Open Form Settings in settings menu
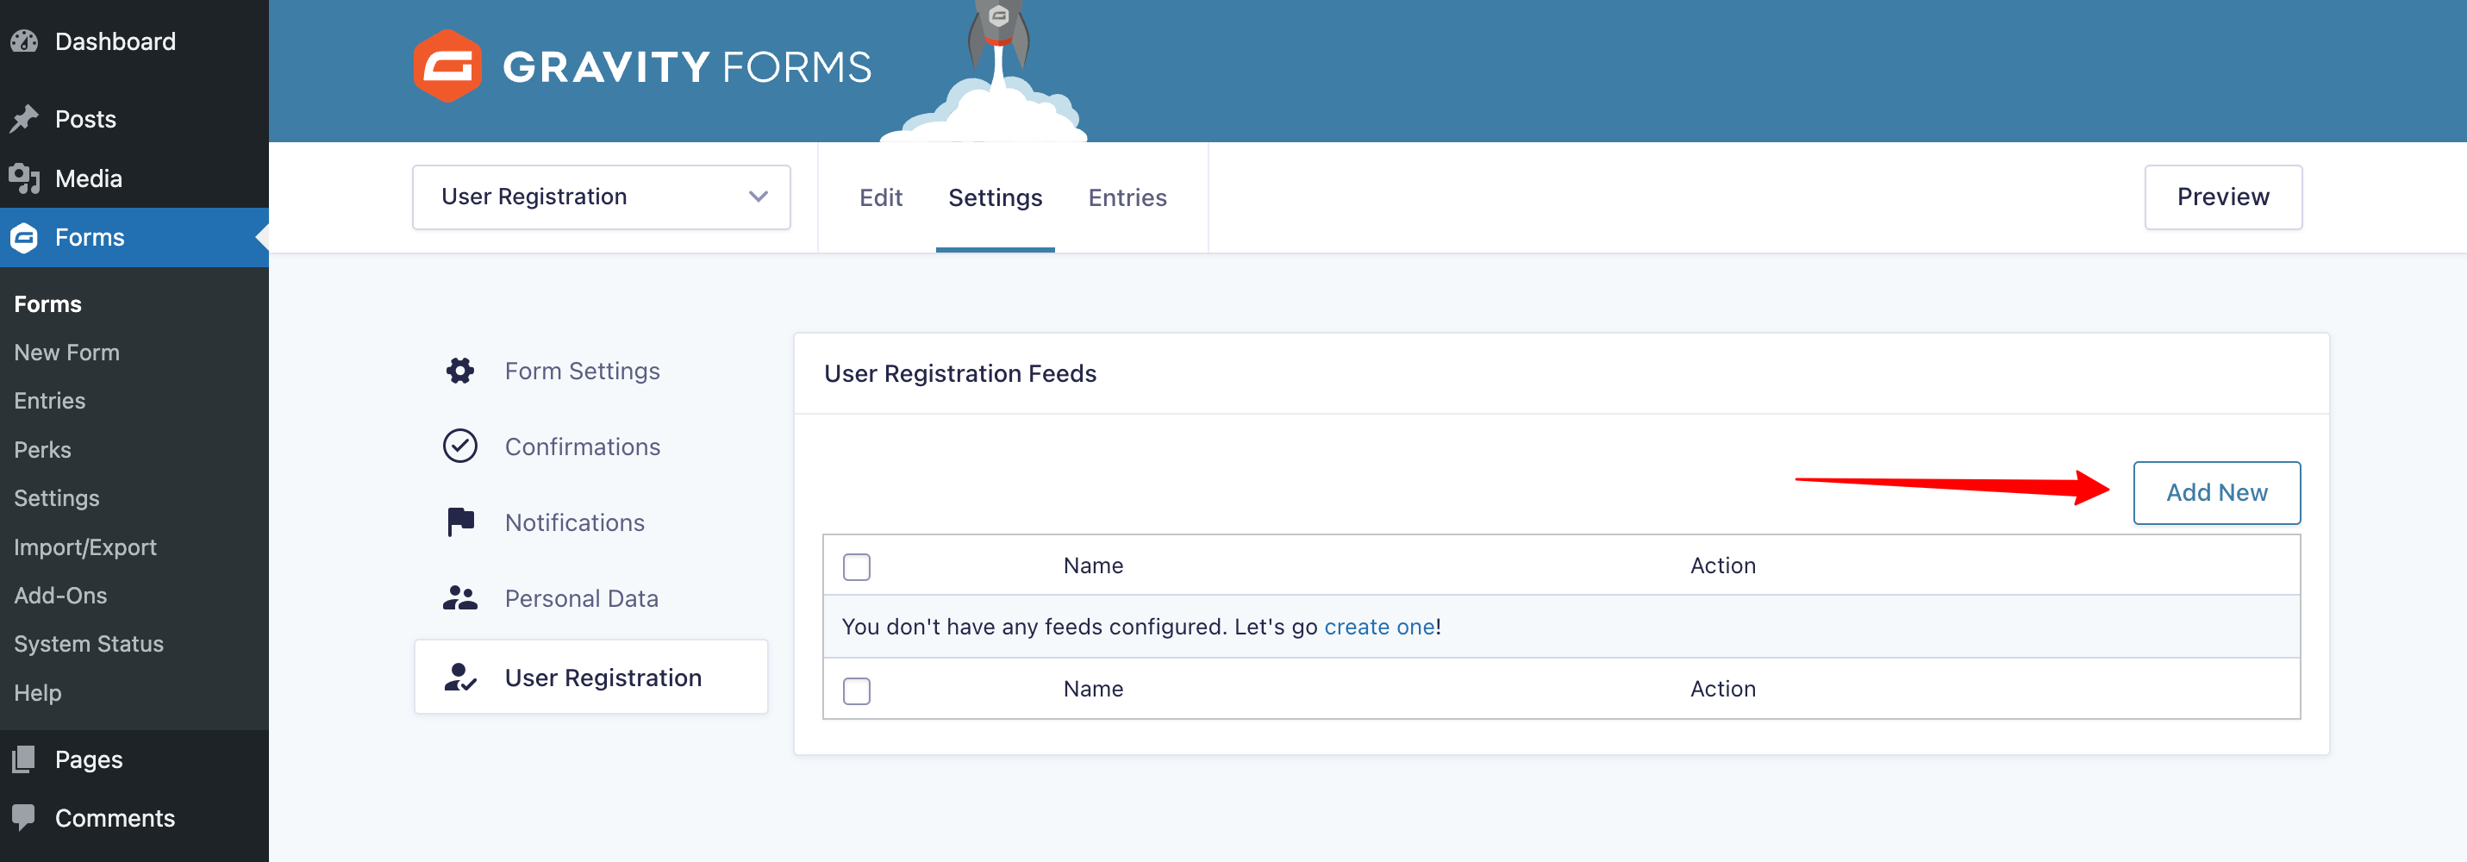 [x=583, y=371]
